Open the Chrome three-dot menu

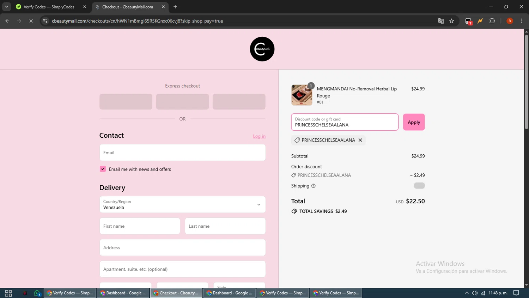[522, 21]
